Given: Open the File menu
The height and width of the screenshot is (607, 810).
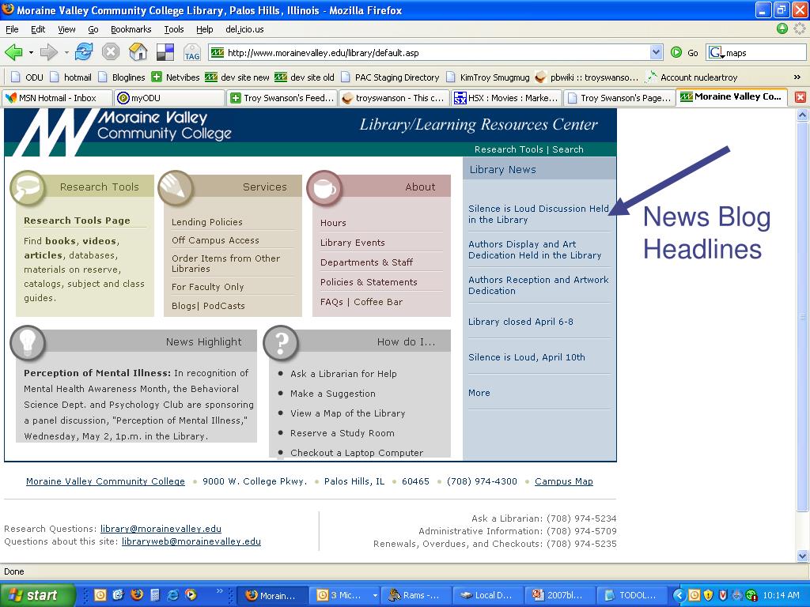Looking at the screenshot, I should tap(12, 29).
